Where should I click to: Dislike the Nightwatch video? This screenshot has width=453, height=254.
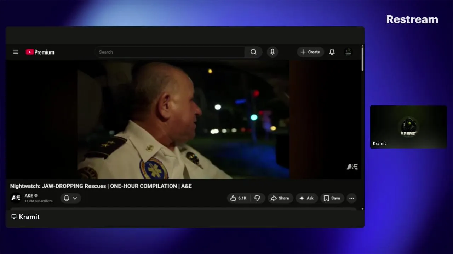258,198
